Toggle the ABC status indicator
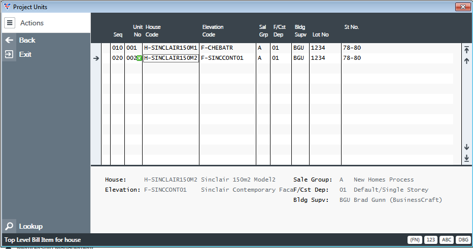Screen dimensions: 473x249 tap(447, 240)
